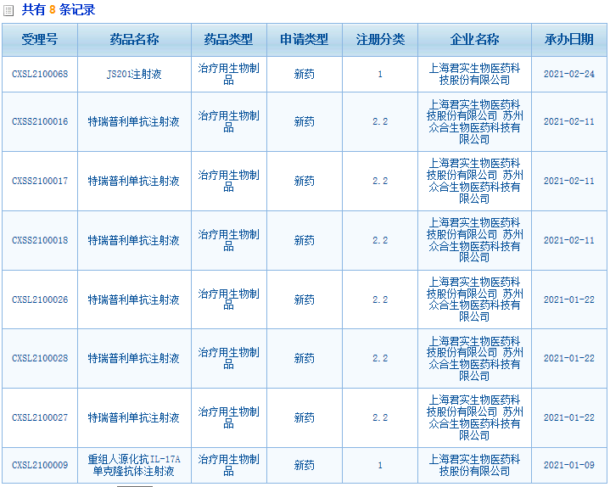Viewport: 610px width, 487px height.
Task: Click the 药品类型 column header
Action: [x=228, y=40]
